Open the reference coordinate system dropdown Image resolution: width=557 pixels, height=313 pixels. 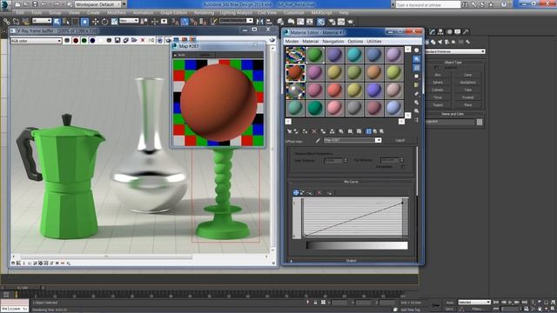pos(129,21)
